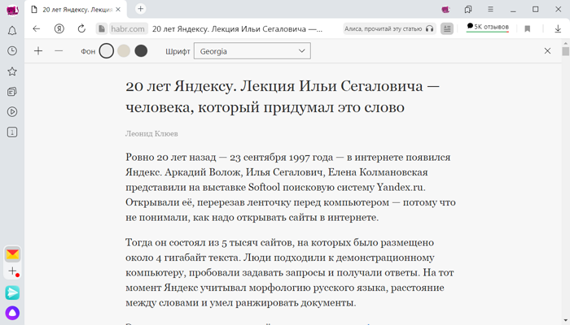Click author name Леонид Клюев
The width and height of the screenshot is (570, 325).
pyautogui.click(x=151, y=134)
